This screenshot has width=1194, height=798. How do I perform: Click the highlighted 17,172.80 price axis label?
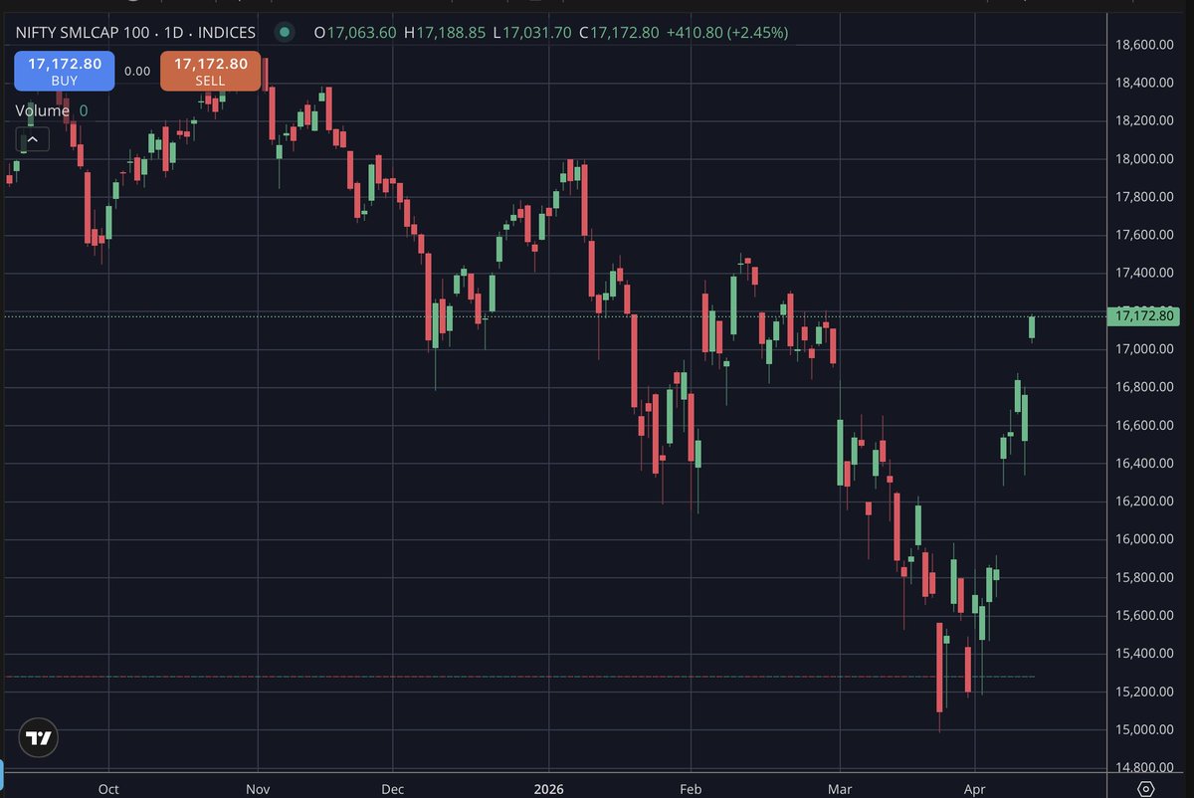point(1145,316)
